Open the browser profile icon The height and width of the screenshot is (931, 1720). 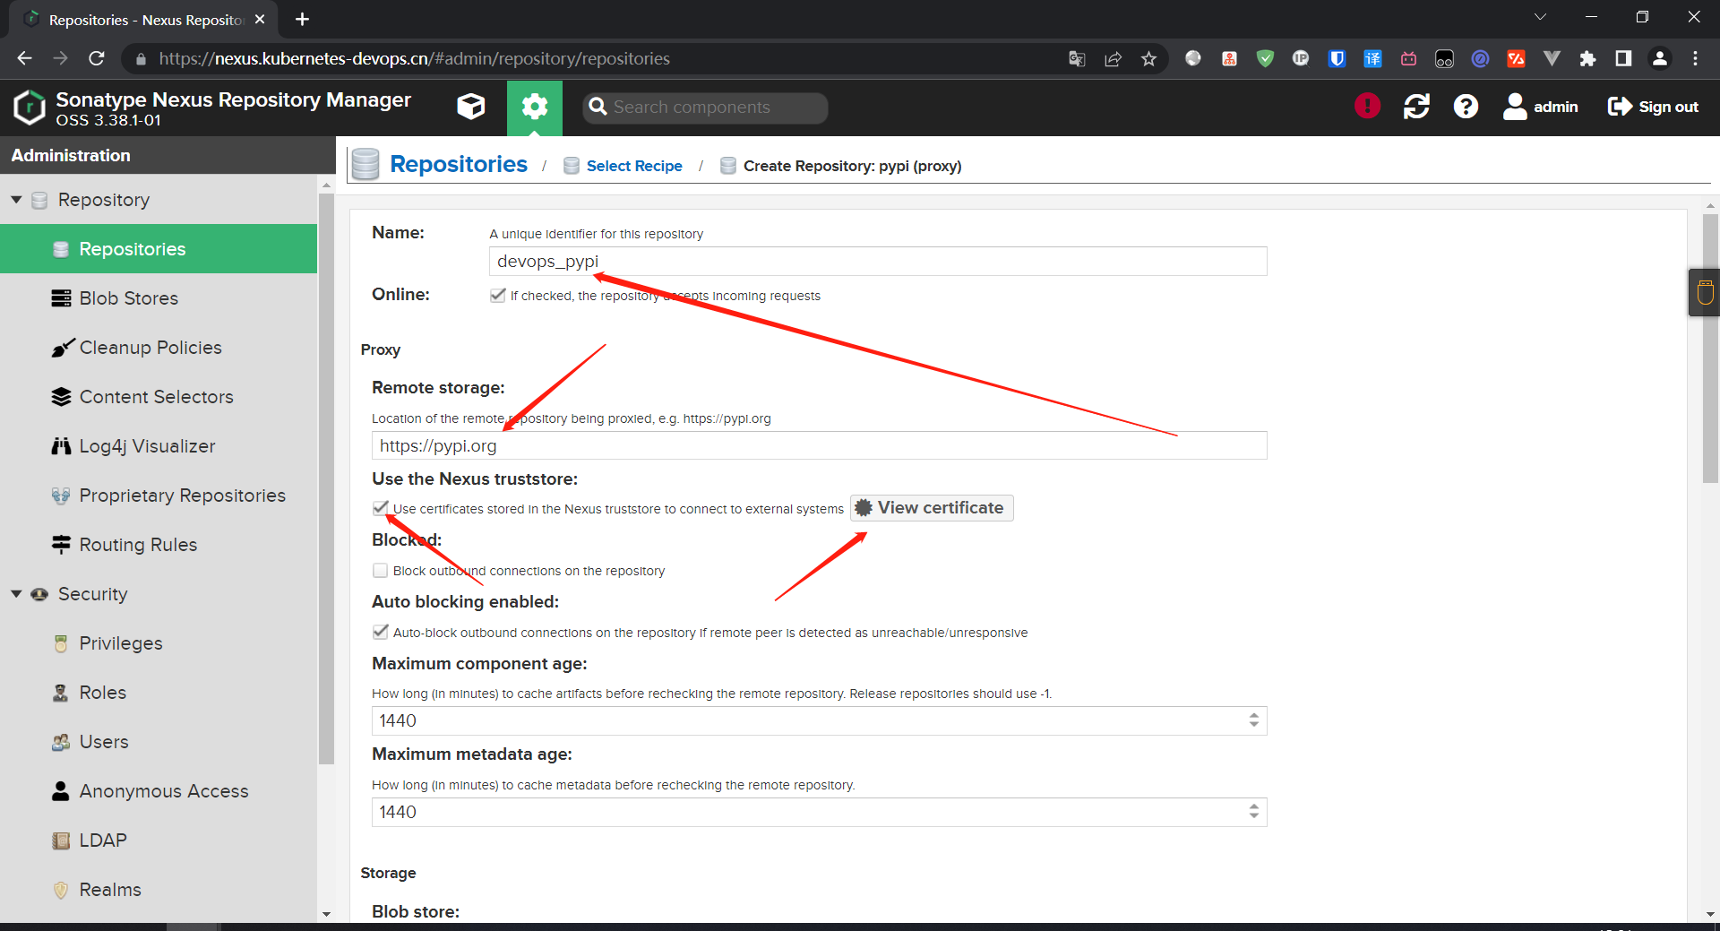tap(1659, 58)
